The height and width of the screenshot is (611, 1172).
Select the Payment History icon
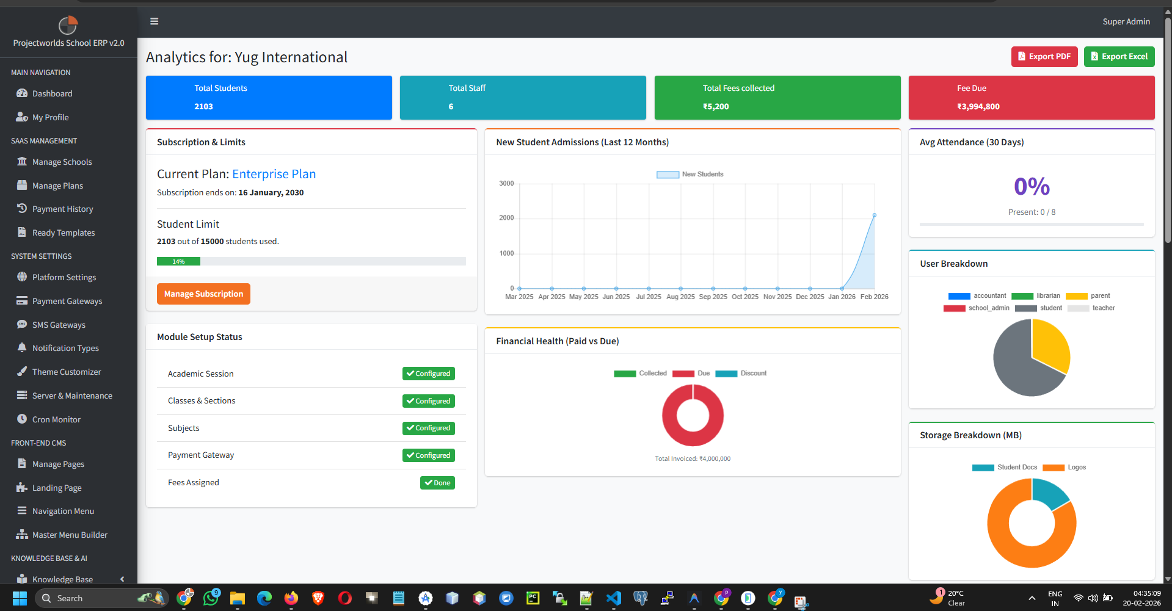click(22, 208)
